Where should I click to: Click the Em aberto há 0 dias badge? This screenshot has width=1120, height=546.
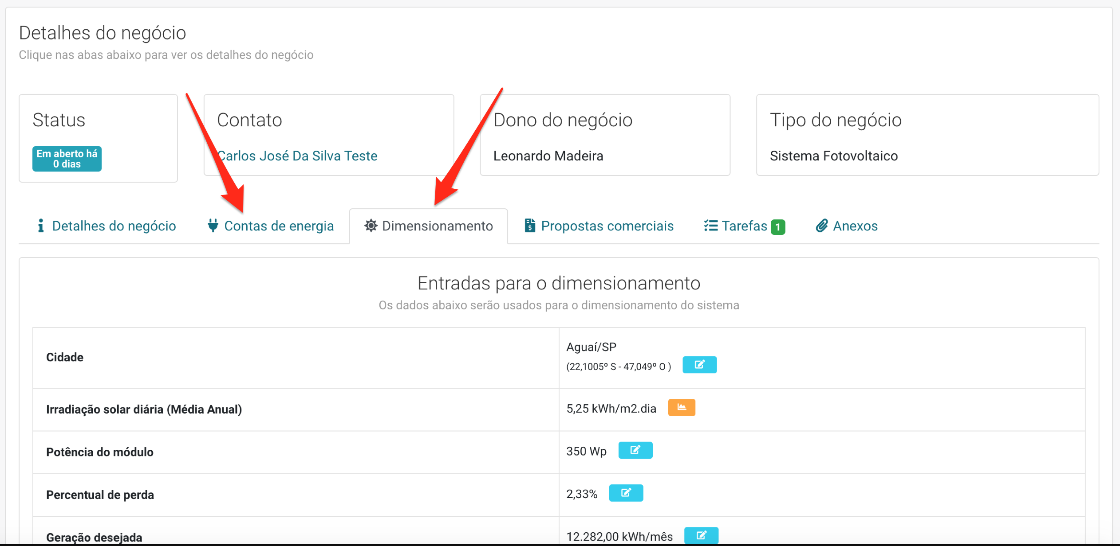click(67, 159)
